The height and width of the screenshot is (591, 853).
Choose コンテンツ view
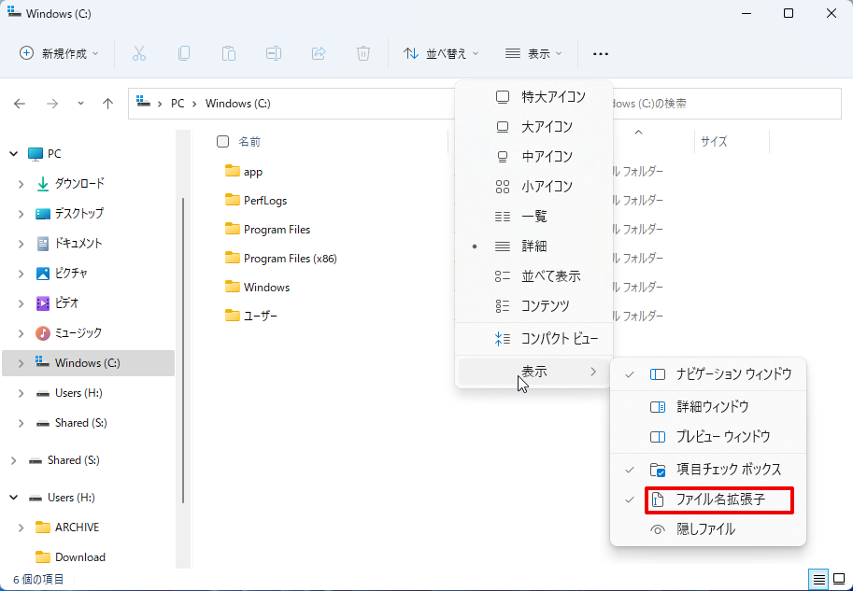[533, 306]
